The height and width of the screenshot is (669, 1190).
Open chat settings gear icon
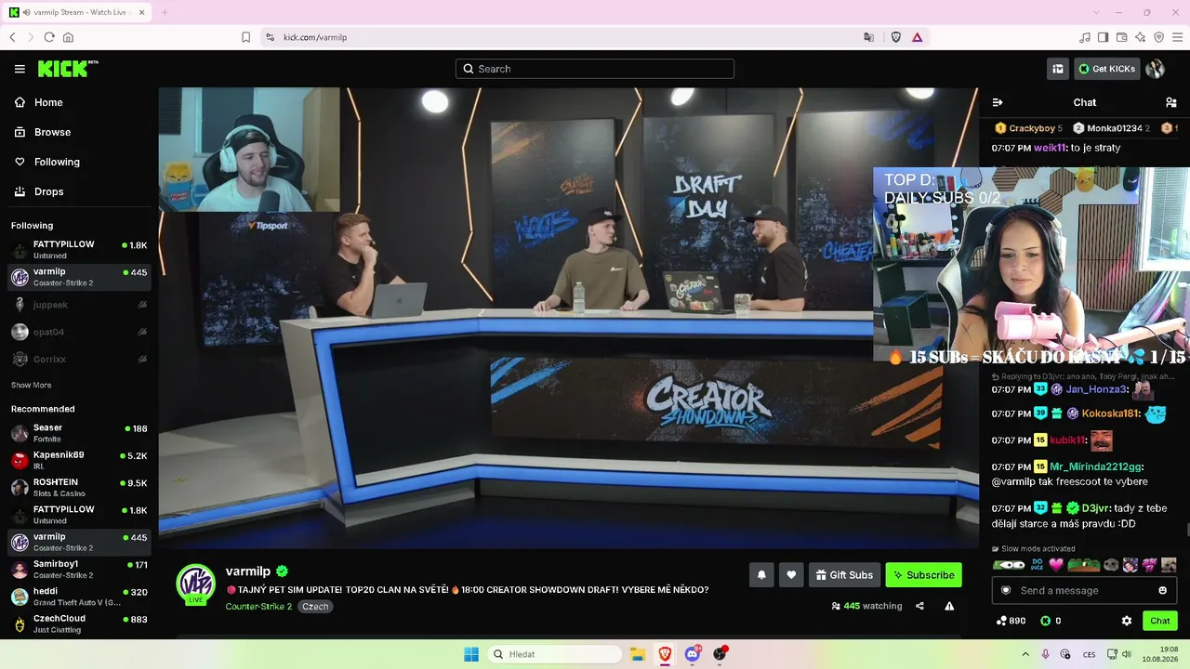click(x=1127, y=621)
